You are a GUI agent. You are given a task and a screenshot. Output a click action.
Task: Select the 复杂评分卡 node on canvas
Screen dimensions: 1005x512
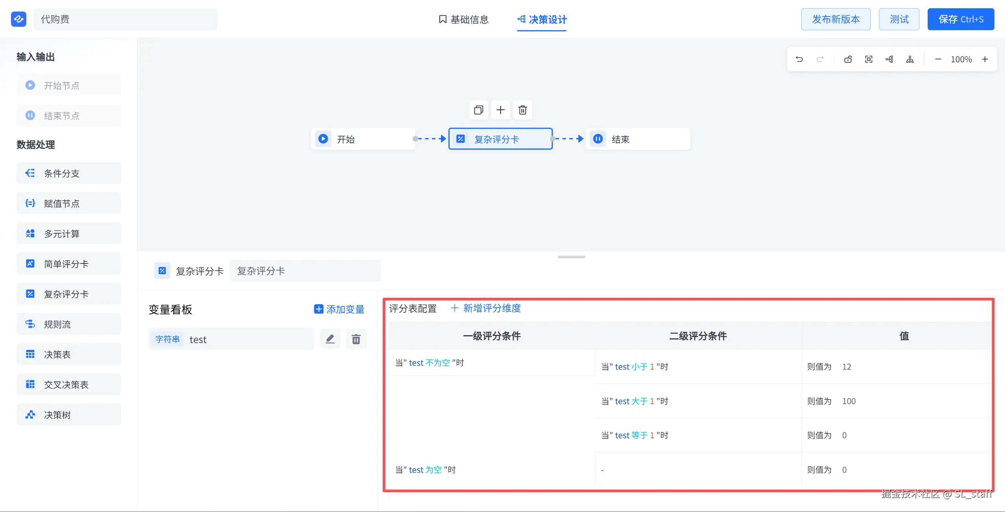point(501,139)
